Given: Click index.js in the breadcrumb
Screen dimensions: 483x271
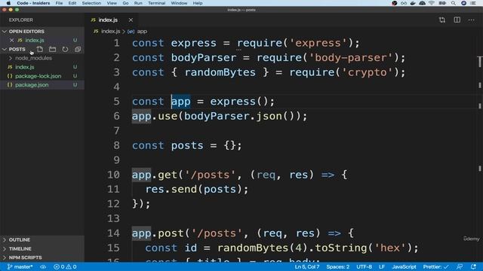Looking at the screenshot, I should click(x=111, y=32).
